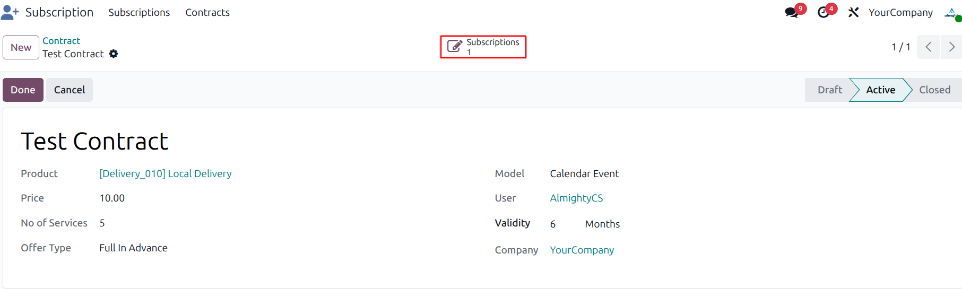962x289 pixels.
Task: Click the Done button
Action: pos(23,90)
